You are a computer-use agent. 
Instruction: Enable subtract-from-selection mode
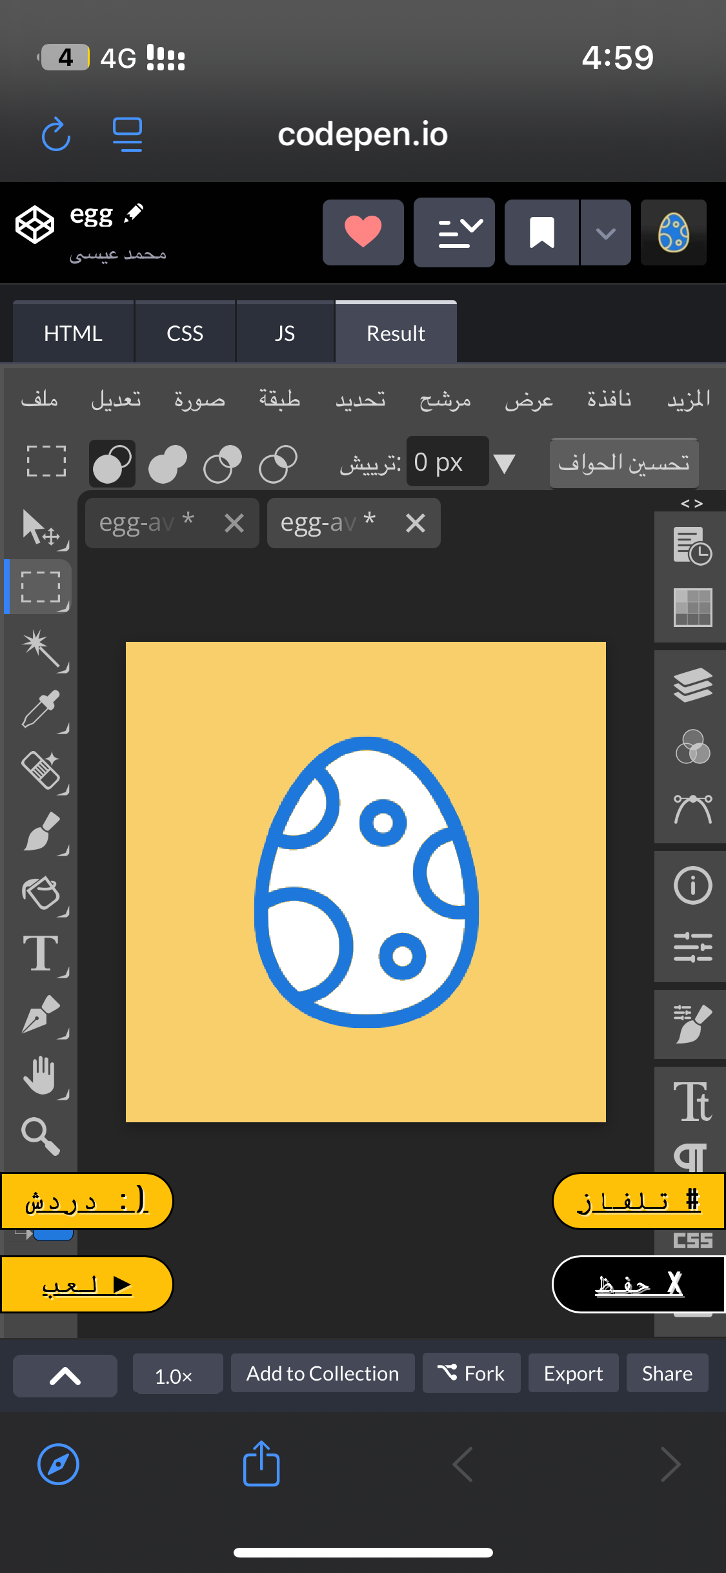tap(223, 463)
